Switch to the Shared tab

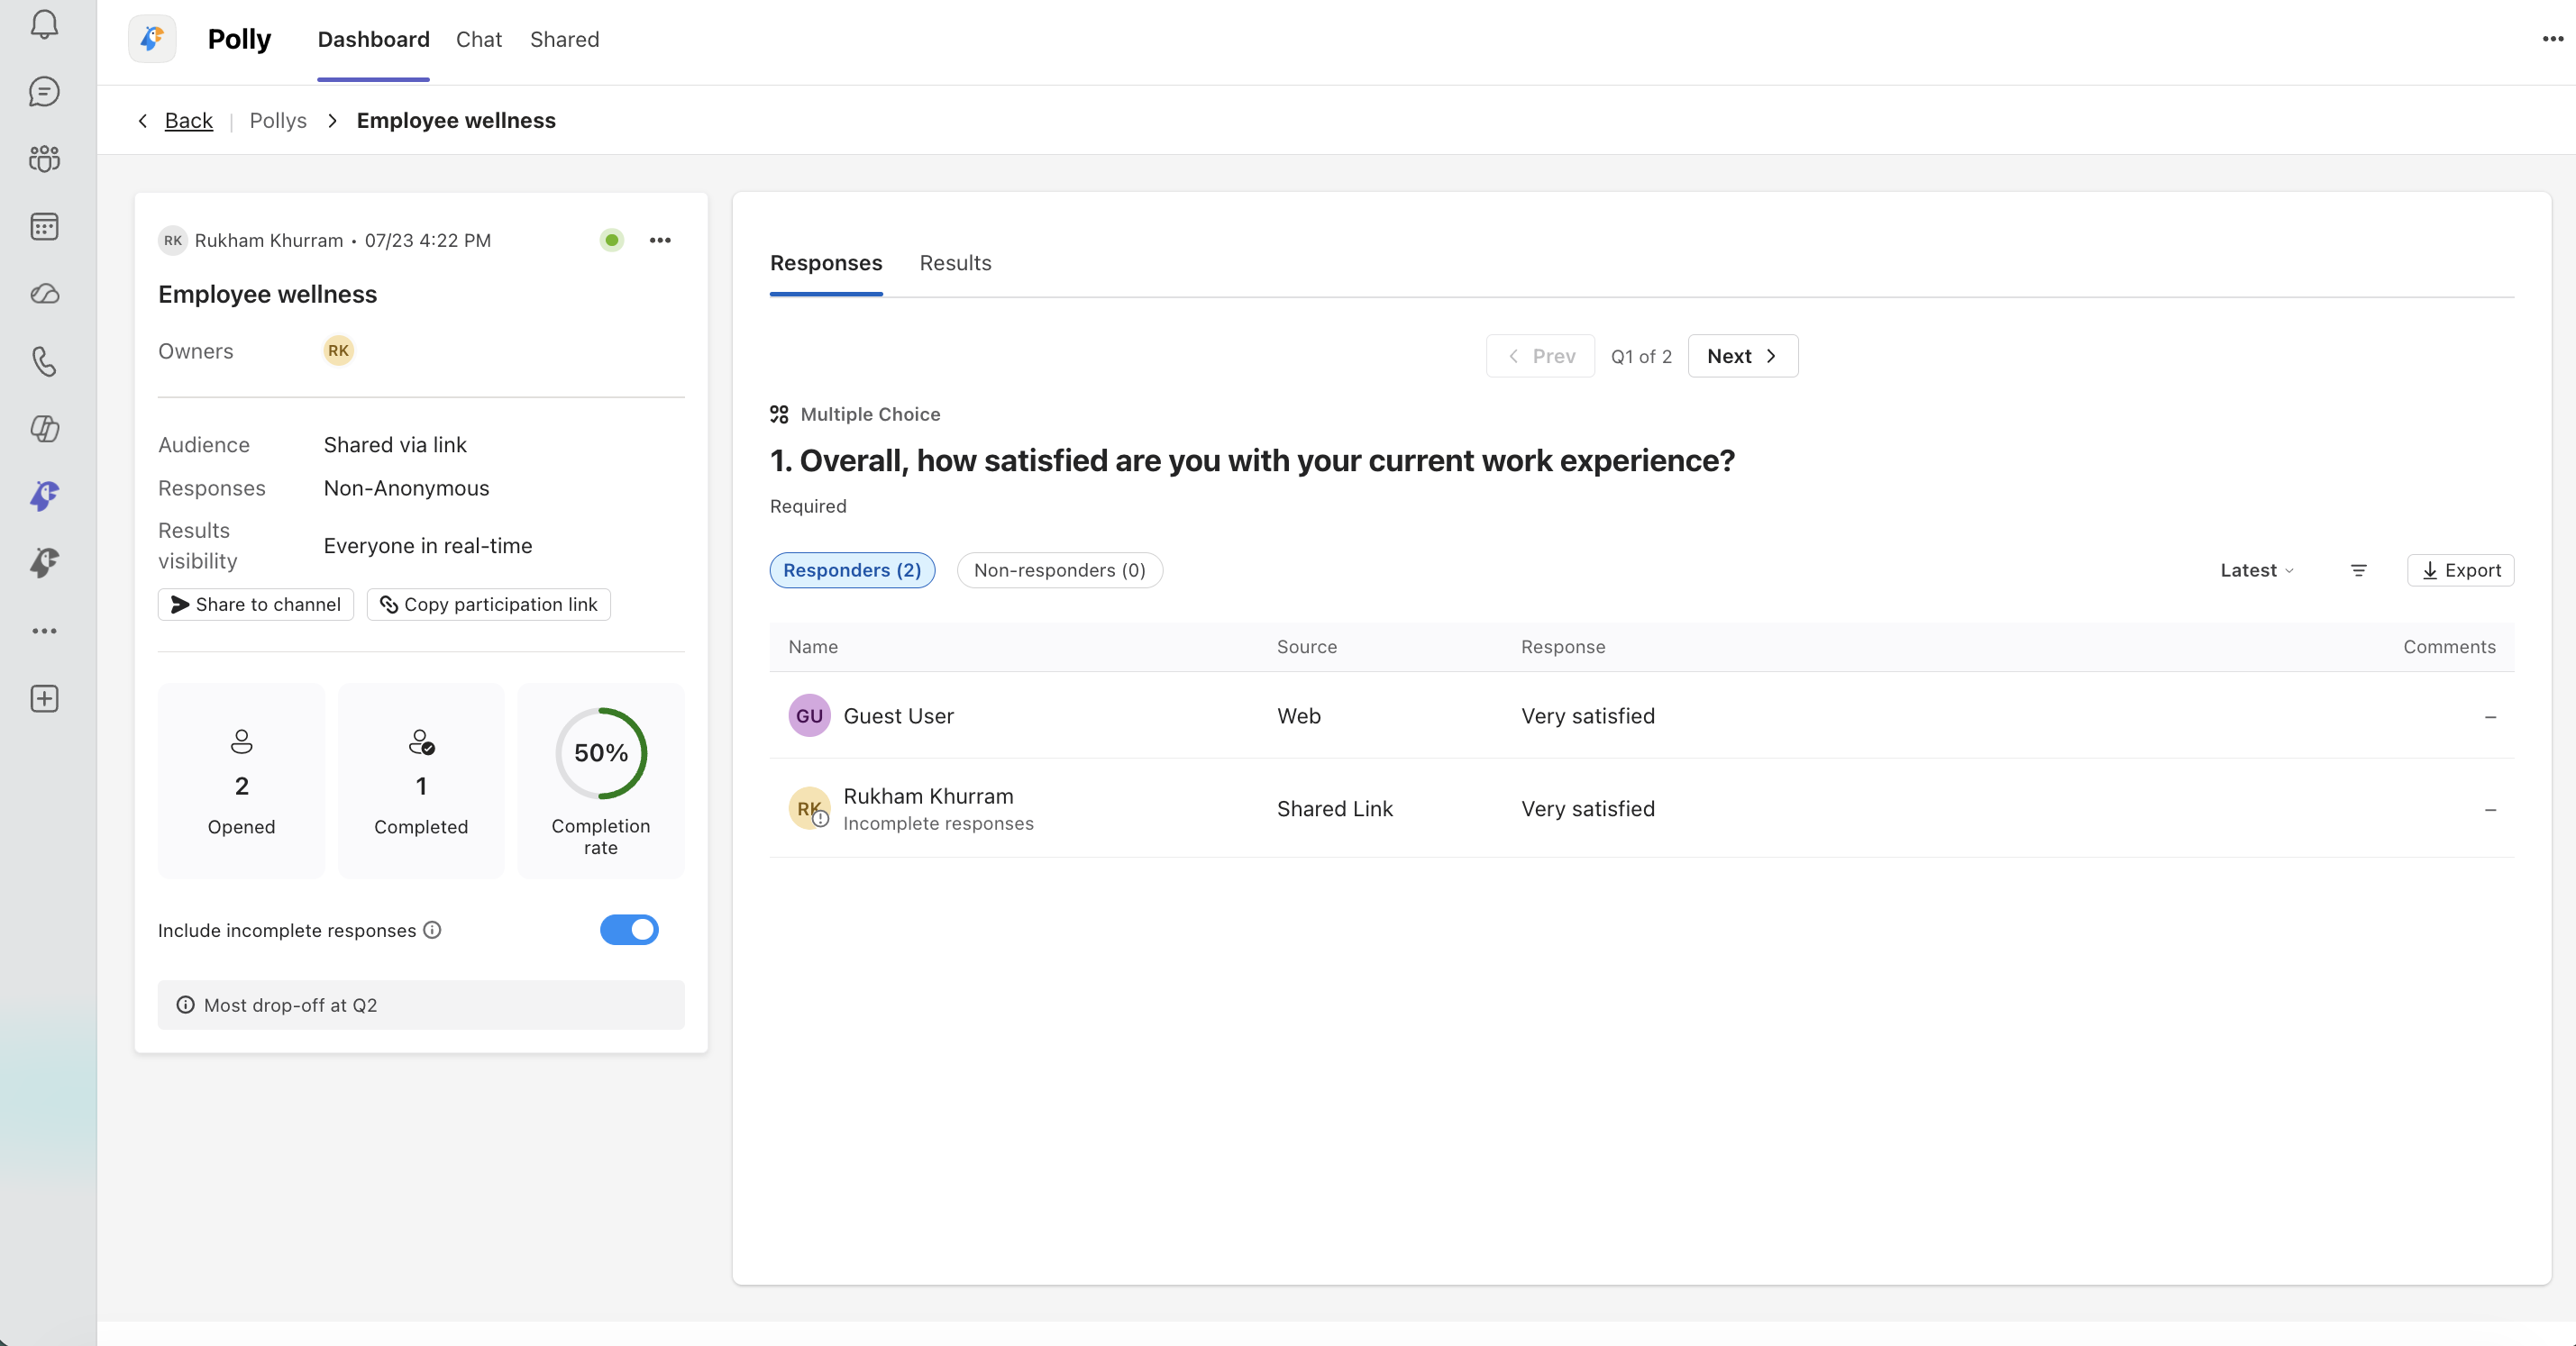point(564,39)
